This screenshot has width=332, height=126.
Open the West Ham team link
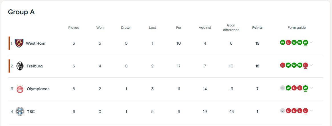36,43
